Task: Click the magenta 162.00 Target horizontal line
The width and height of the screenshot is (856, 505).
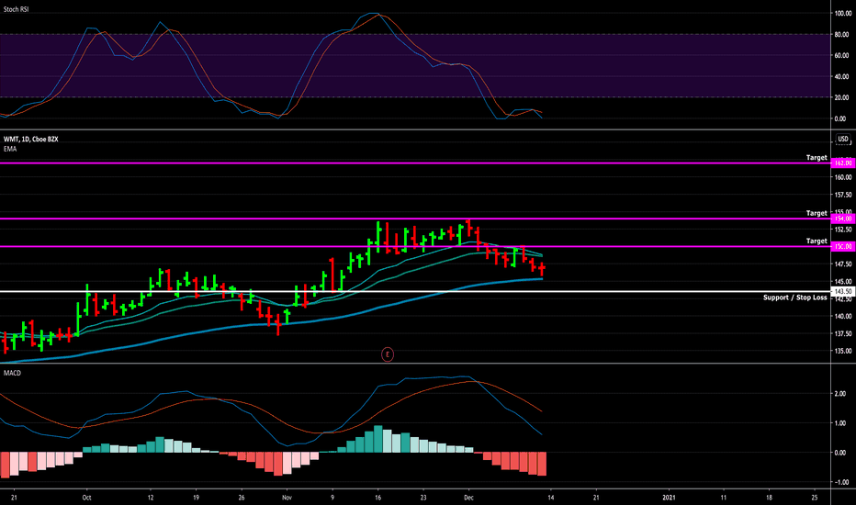Action: (x=415, y=163)
